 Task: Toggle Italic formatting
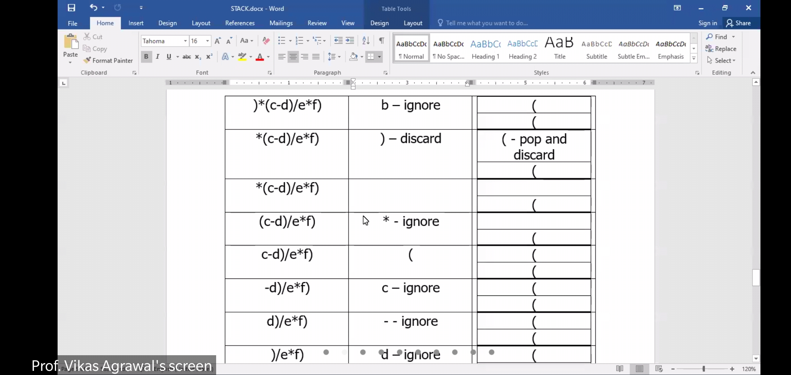click(x=158, y=57)
